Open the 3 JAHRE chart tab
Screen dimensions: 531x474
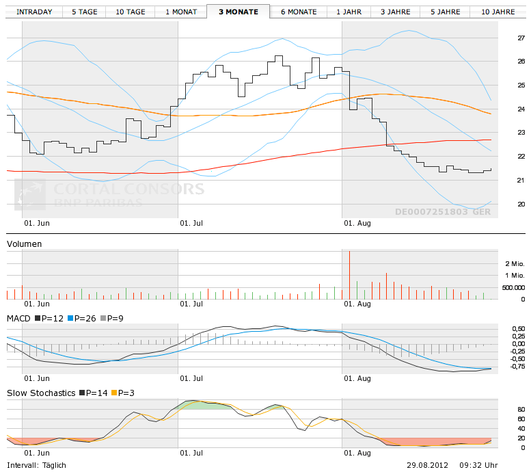(x=396, y=12)
